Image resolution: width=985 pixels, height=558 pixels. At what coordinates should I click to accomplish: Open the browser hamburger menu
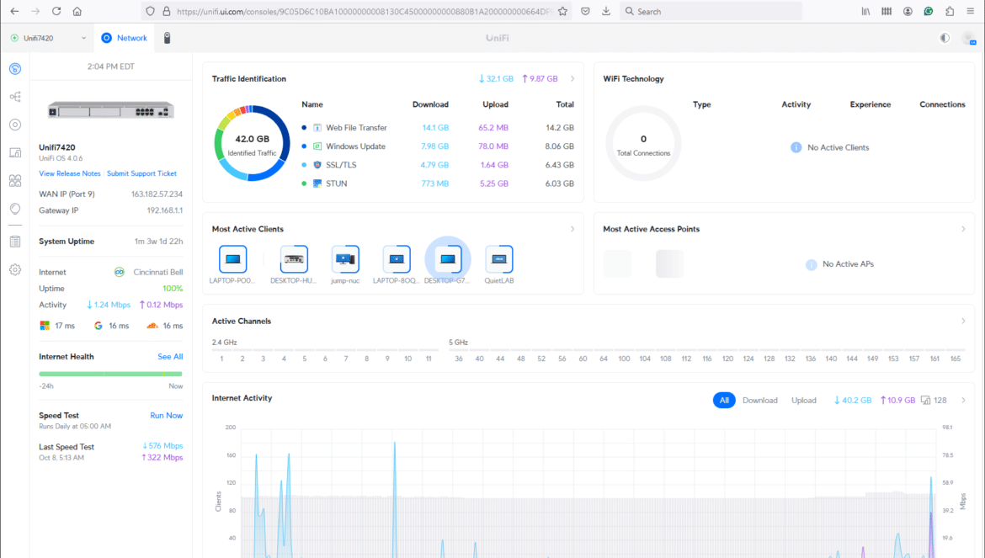[971, 11]
